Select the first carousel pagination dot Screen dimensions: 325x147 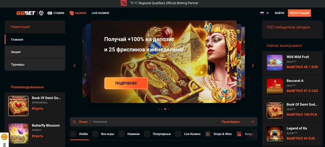(x=159, y=109)
